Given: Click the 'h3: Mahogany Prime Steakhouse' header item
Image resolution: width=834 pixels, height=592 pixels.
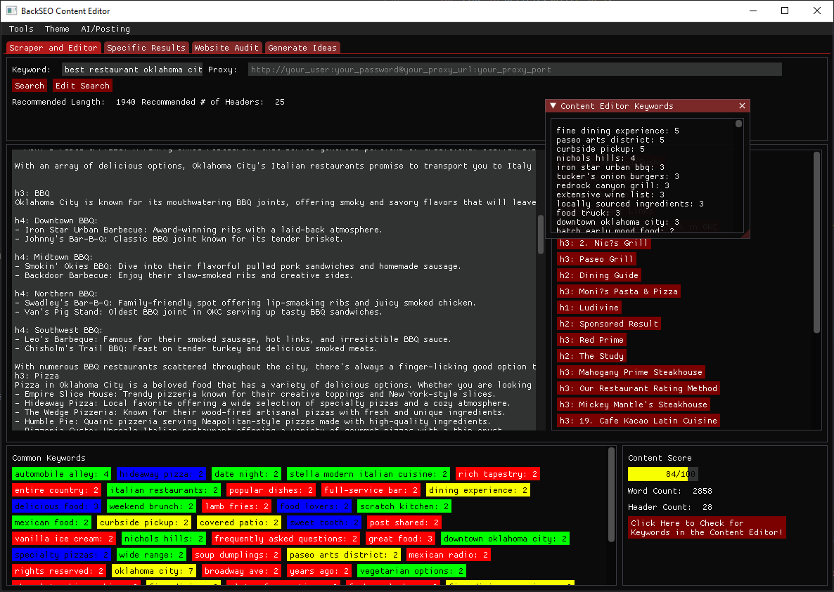Looking at the screenshot, I should [x=631, y=372].
